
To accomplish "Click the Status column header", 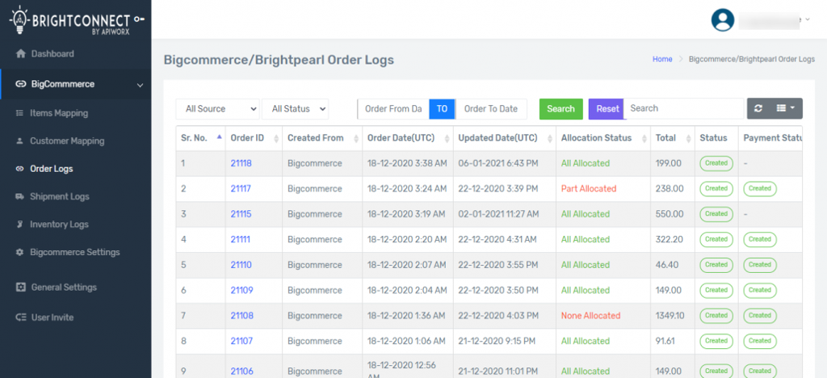I will click(714, 138).
